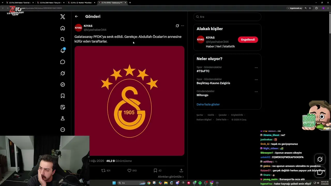331x186 pixels.
Task: Open the browser three-dot menu
Action: [328, 8]
